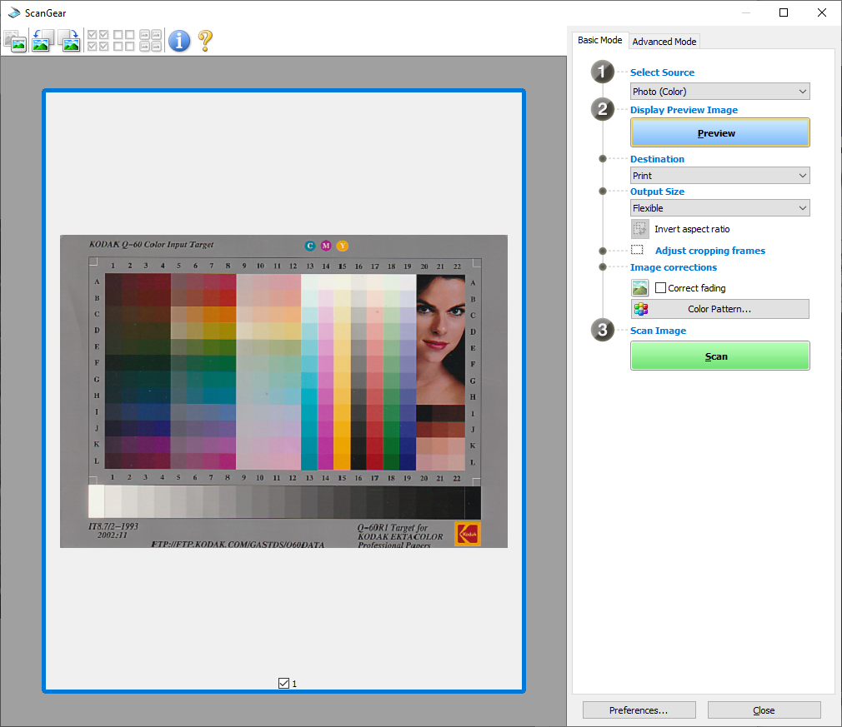Click the uncheck all frames icon
The image size is (842, 727).
click(x=124, y=41)
